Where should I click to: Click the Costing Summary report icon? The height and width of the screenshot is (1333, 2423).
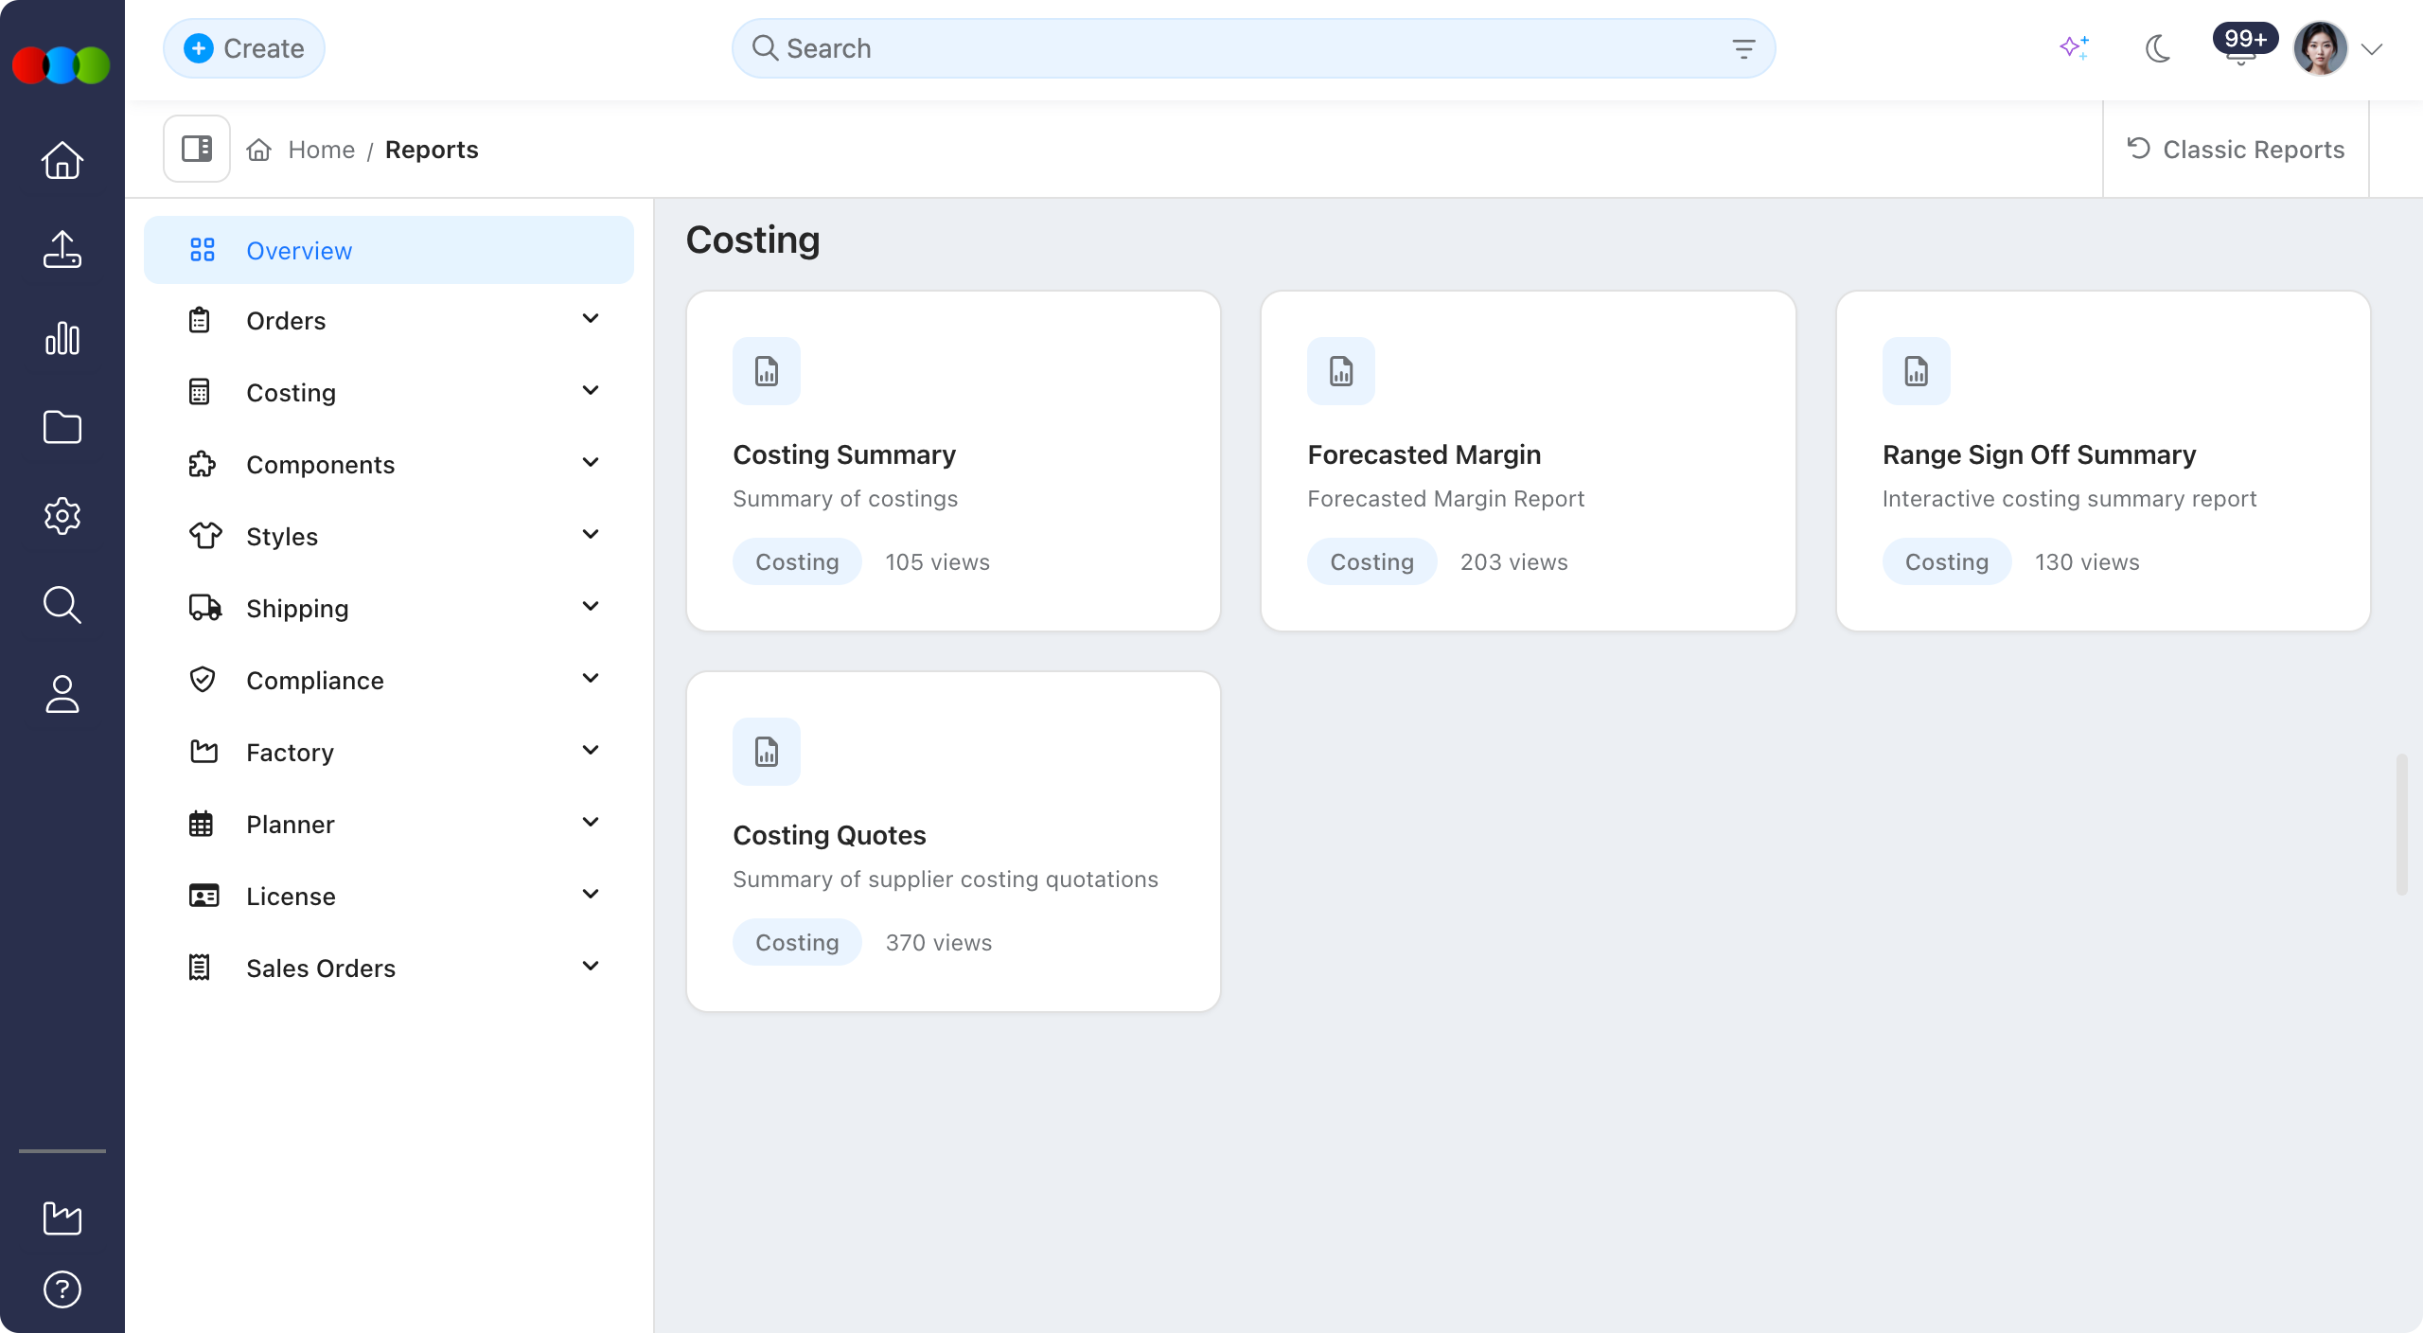pyautogui.click(x=767, y=371)
